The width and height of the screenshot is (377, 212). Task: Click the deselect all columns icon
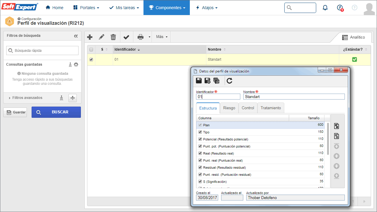336,136
